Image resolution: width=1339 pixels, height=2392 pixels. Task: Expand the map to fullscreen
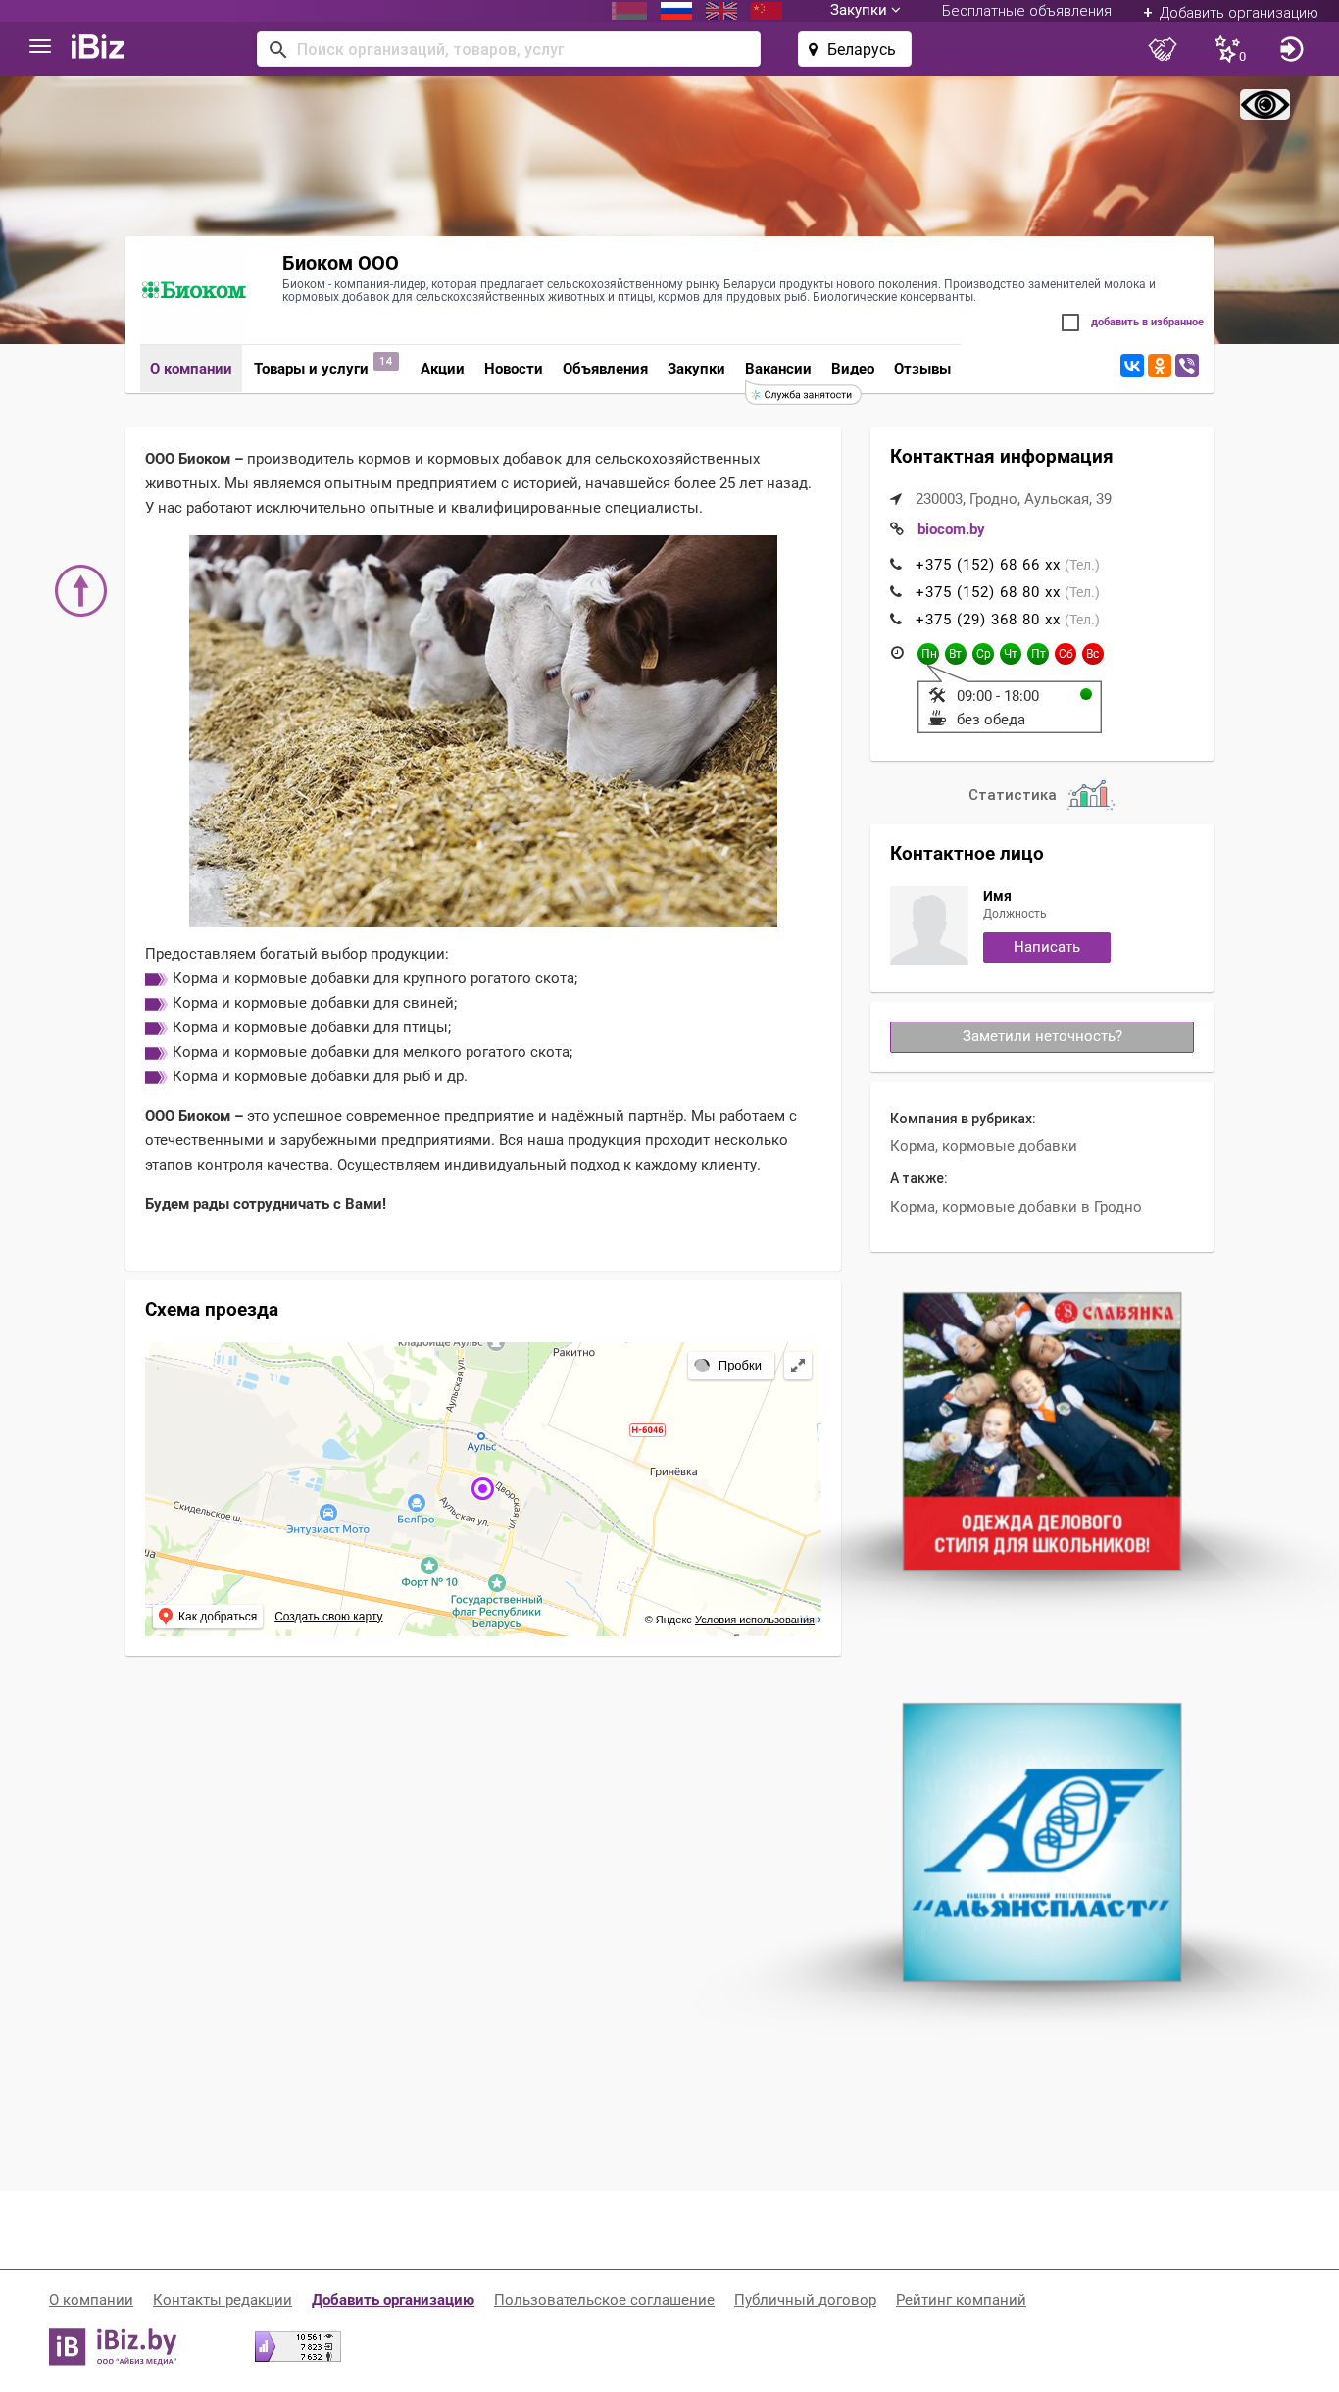coord(798,1365)
